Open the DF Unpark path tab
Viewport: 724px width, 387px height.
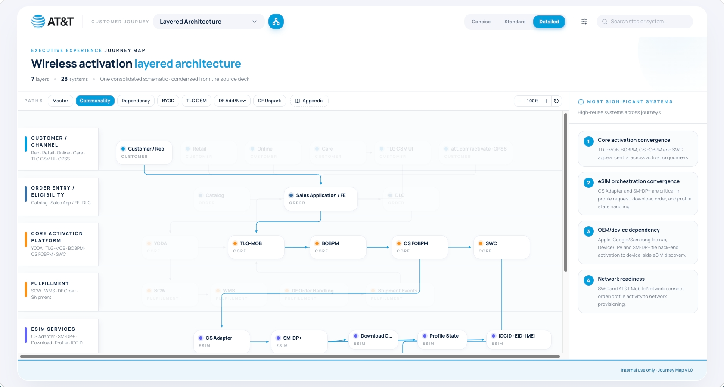pos(270,101)
